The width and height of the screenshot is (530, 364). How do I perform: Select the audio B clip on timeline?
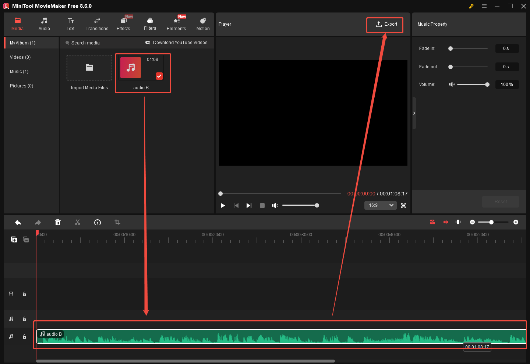tap(282, 336)
